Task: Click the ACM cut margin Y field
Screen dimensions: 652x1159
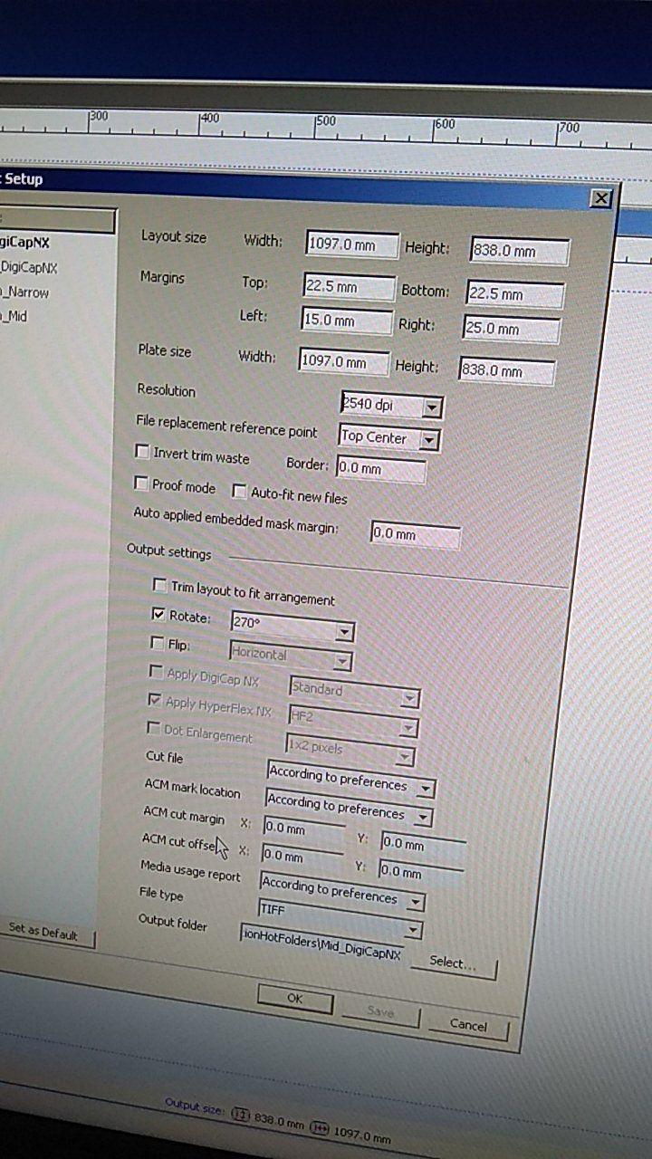Action: [423, 844]
